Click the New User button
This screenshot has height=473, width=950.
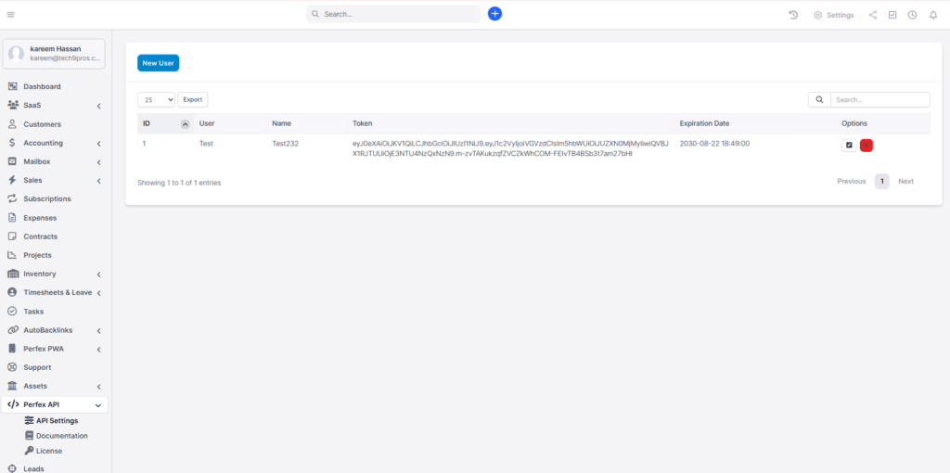158,63
